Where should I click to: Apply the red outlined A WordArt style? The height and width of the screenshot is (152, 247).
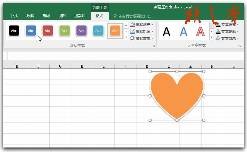200,32
